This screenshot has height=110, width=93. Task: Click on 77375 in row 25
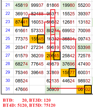(21, 39)
